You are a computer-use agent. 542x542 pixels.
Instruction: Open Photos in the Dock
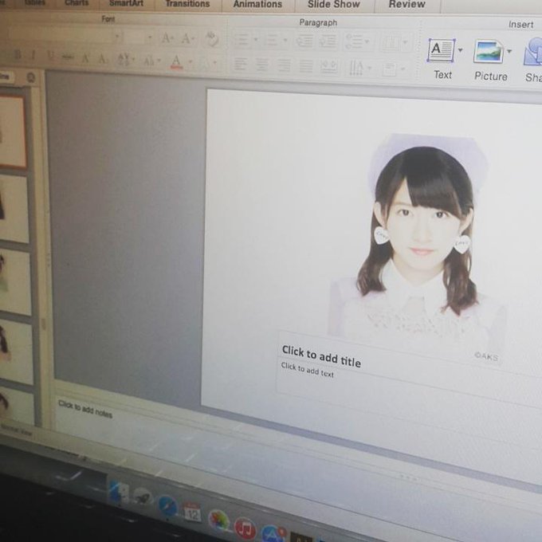(x=219, y=520)
